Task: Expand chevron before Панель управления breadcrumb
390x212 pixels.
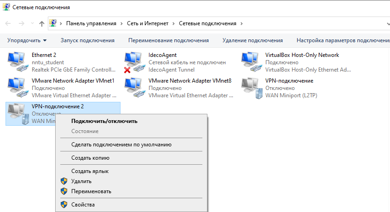Action: point(61,23)
